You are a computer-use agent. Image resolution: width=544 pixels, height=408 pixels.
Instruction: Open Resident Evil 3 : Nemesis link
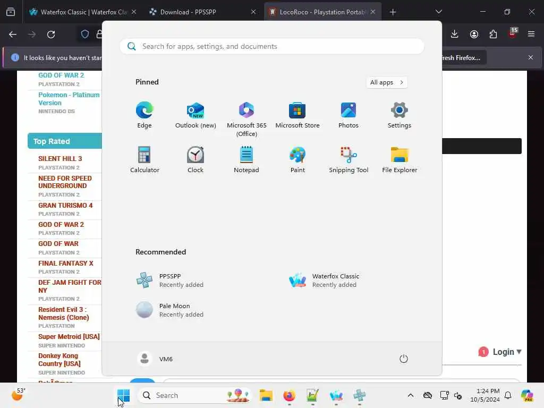(64, 313)
